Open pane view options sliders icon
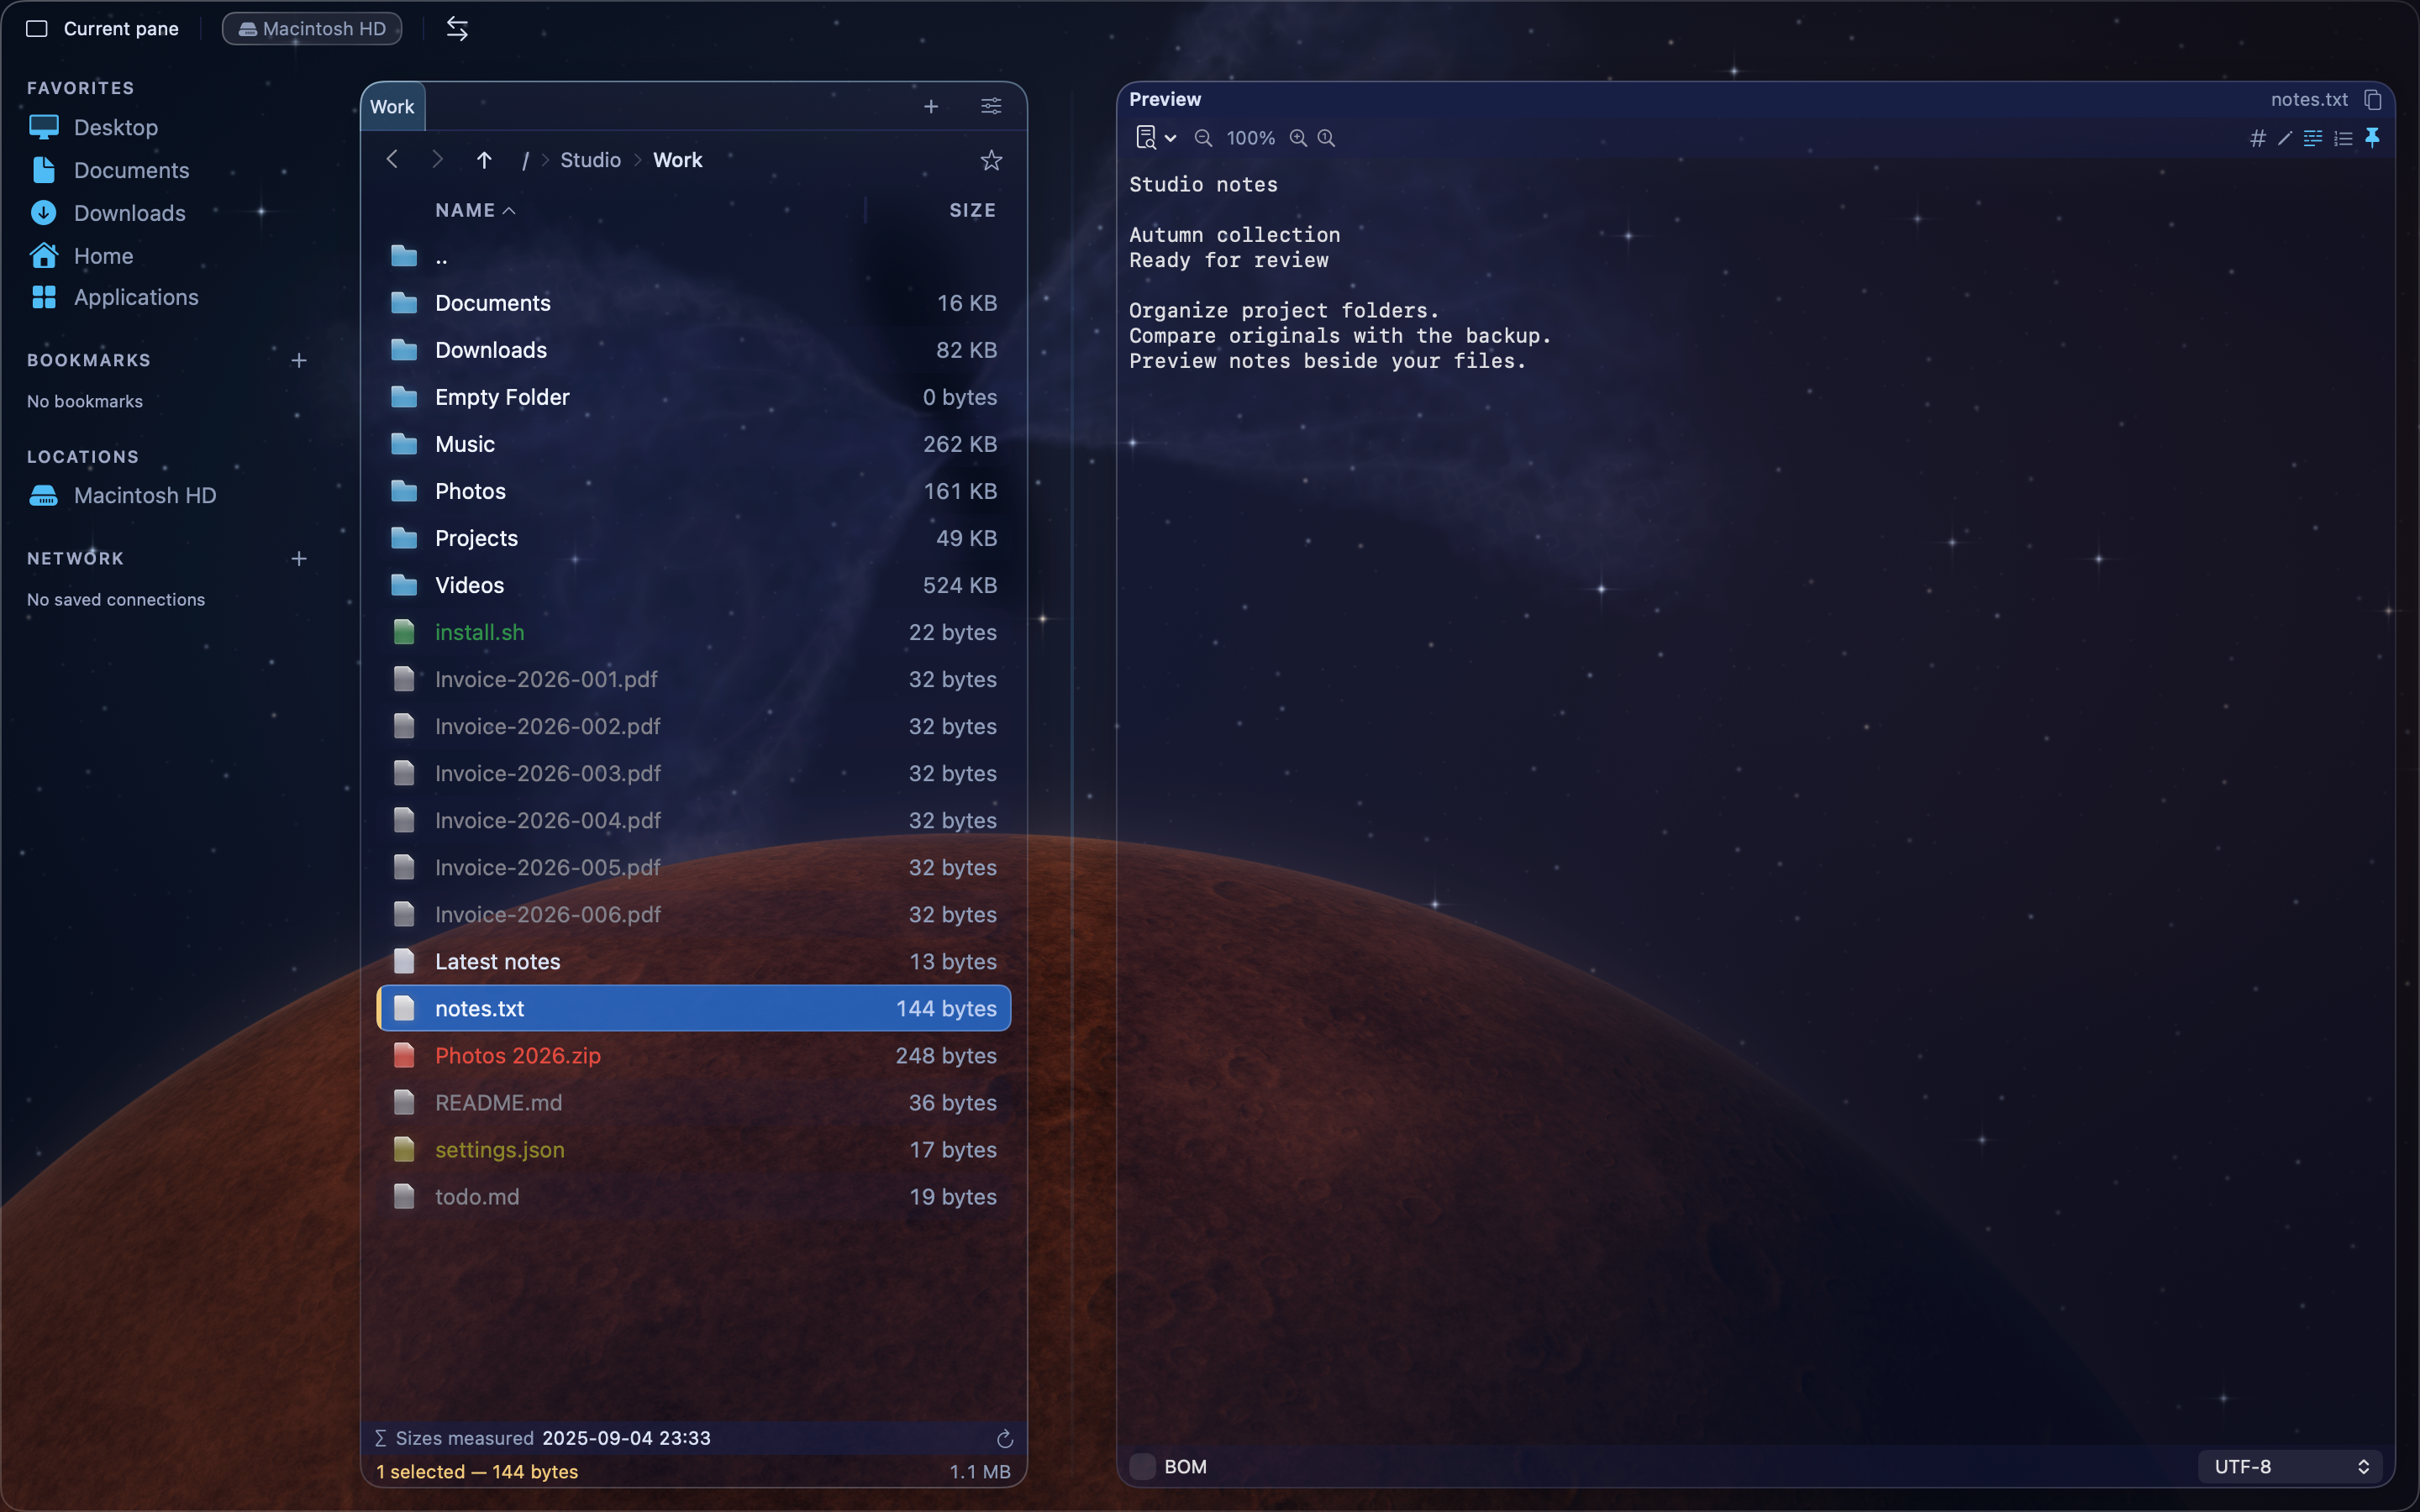This screenshot has width=2420, height=1512. (991, 106)
